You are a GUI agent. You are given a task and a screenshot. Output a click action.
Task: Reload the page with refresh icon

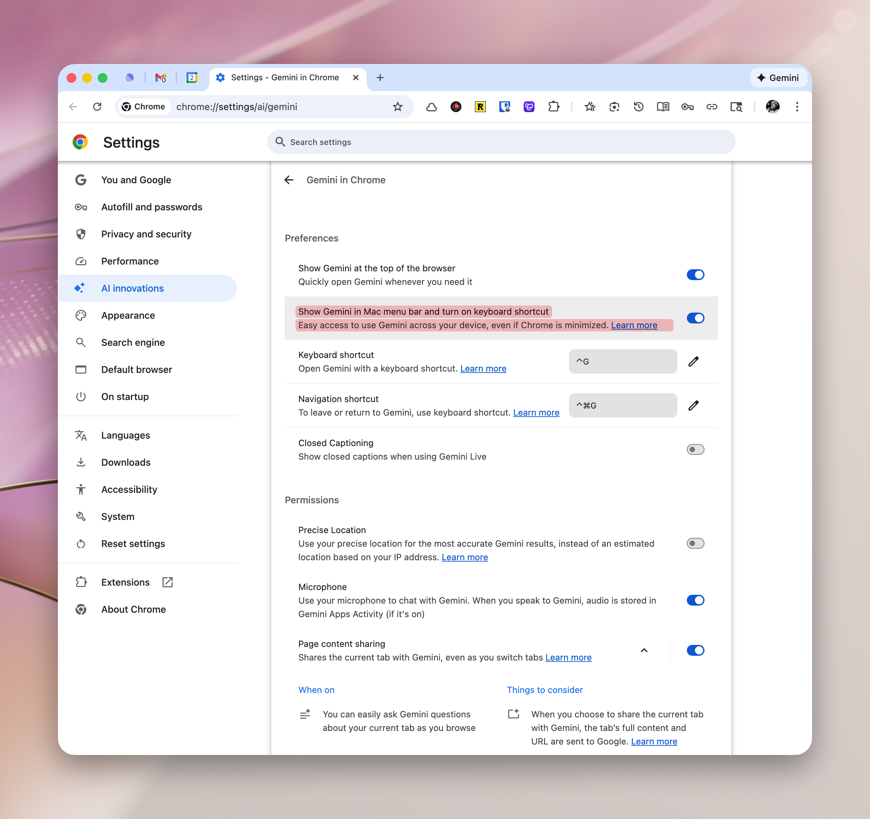pos(97,107)
